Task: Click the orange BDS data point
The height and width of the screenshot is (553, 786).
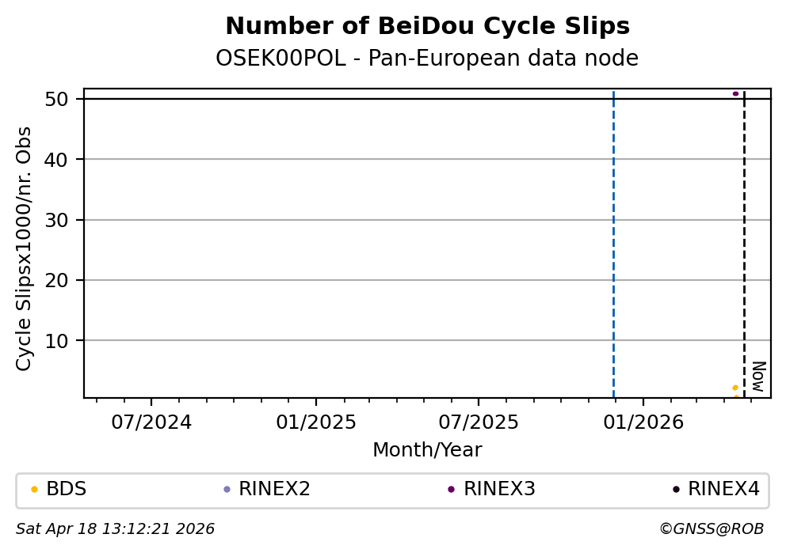Action: pyautogui.click(x=735, y=388)
